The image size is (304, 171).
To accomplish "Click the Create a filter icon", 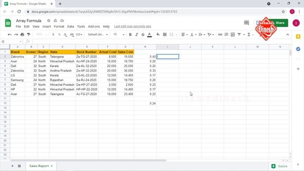I will [x=239, y=35].
